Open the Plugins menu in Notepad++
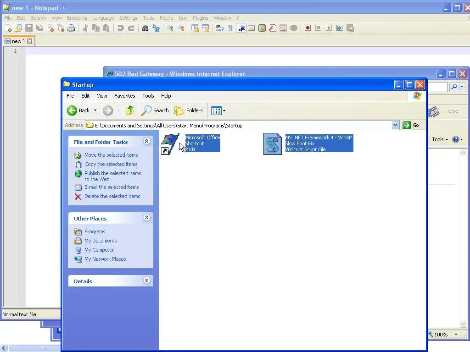The height and width of the screenshot is (352, 470). click(200, 18)
